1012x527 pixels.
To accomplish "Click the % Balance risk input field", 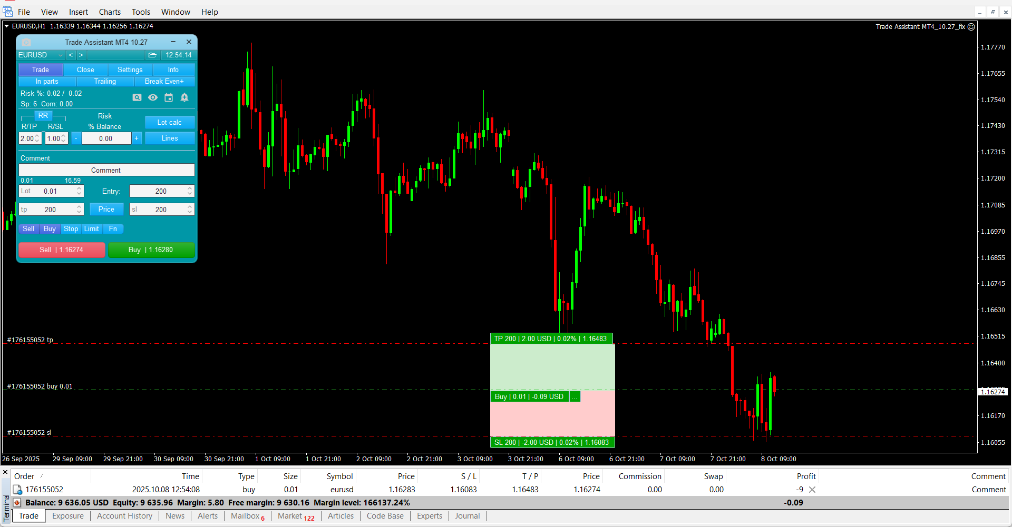I will click(106, 138).
